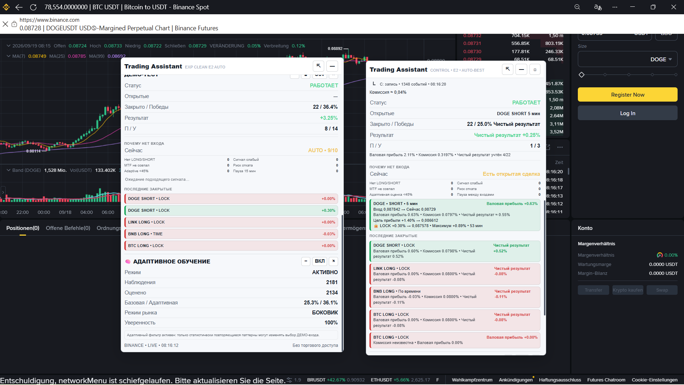Viewport: 684px width, 385px height.
Task: Click the Swap button
Action: 662,290
